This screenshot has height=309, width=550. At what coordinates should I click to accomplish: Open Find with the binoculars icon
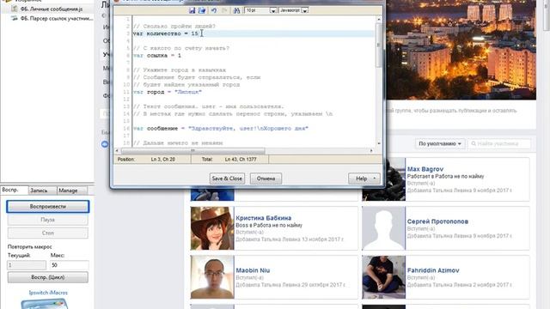point(236,10)
